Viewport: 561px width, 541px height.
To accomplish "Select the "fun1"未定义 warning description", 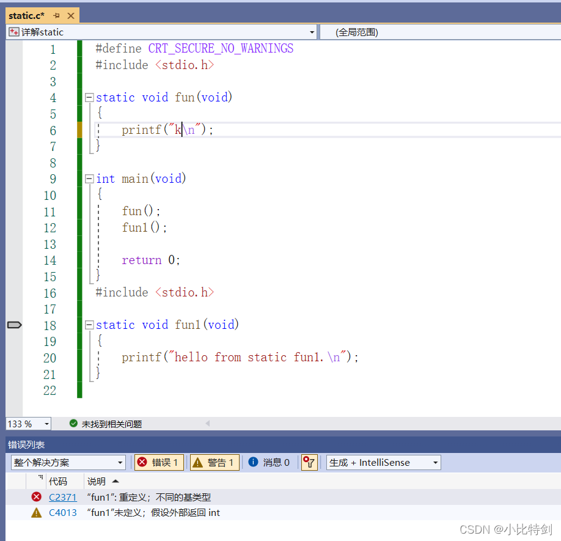I will point(153,513).
